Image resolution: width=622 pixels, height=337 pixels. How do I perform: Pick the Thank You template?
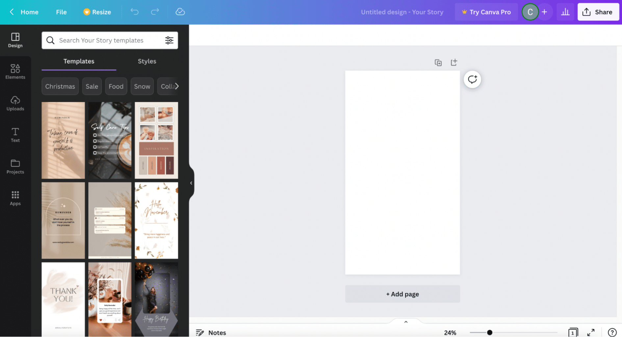63,299
